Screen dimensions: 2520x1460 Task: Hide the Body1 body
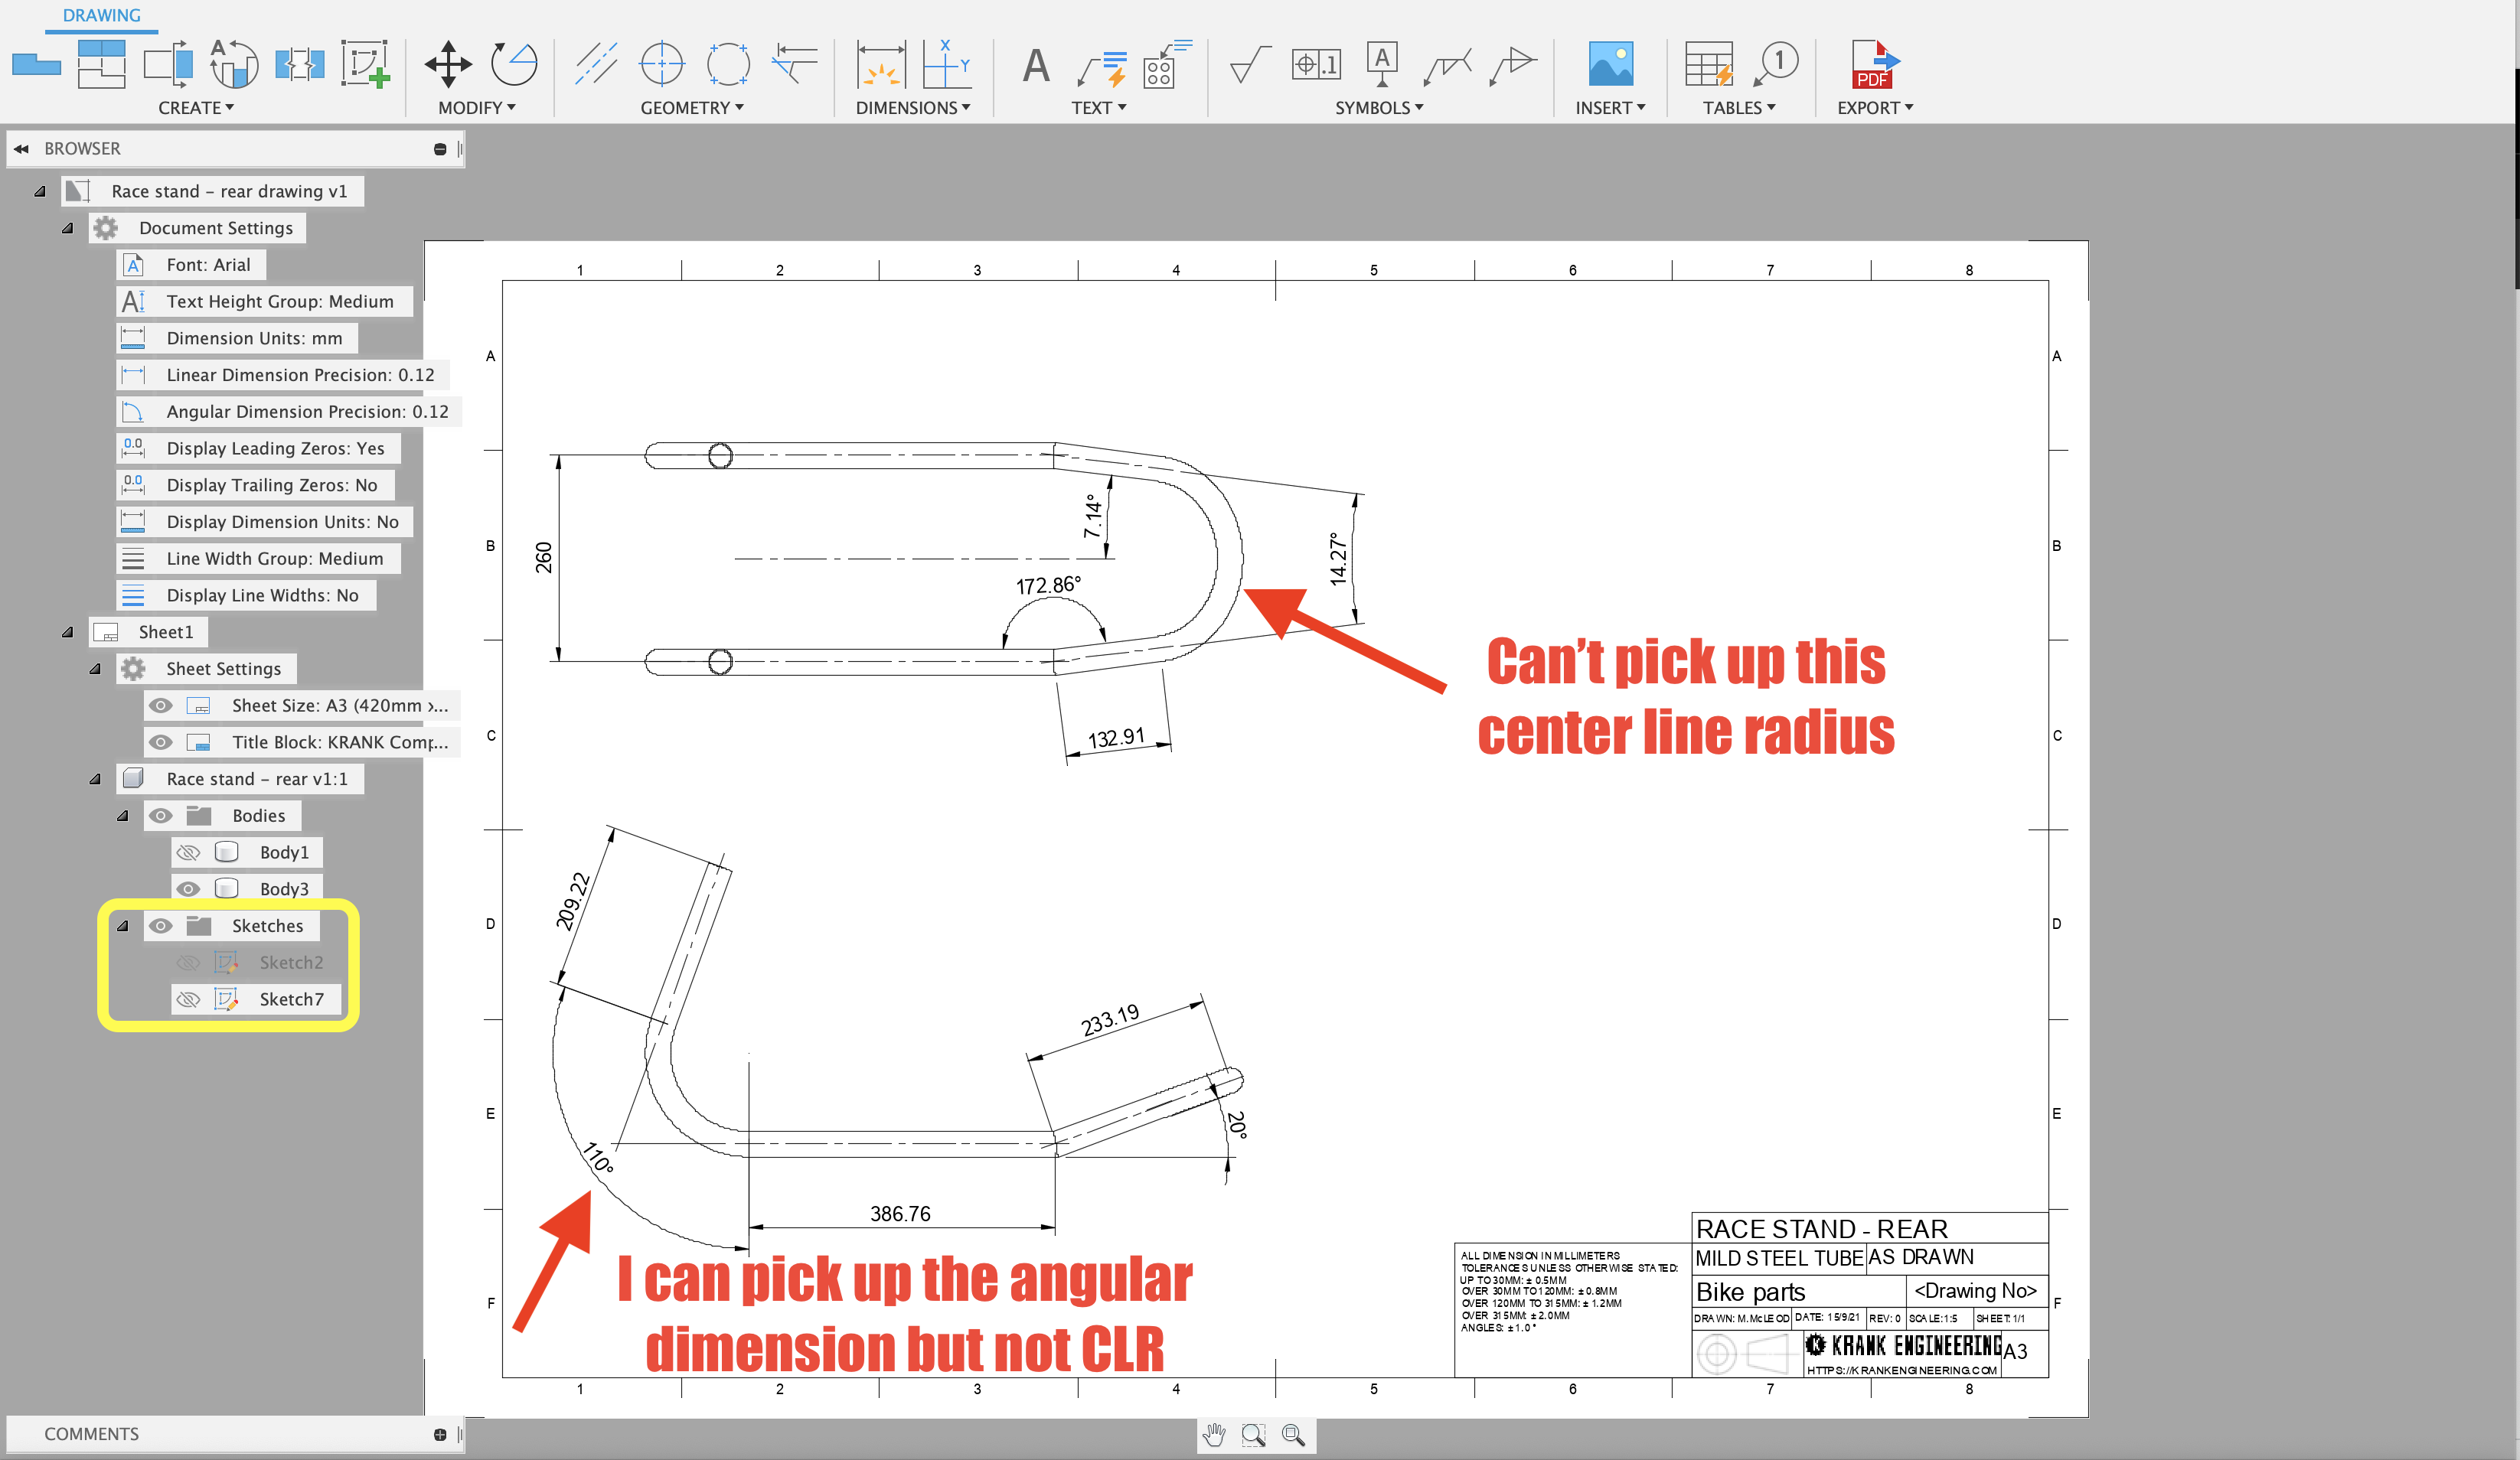click(x=188, y=852)
